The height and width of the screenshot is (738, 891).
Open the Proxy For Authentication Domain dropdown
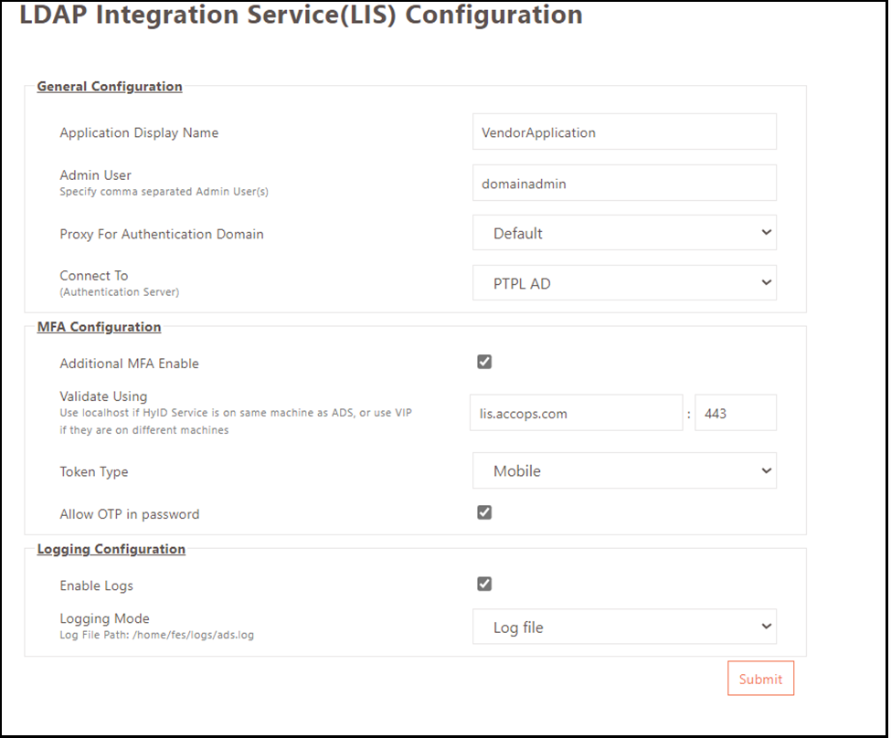pyautogui.click(x=624, y=233)
